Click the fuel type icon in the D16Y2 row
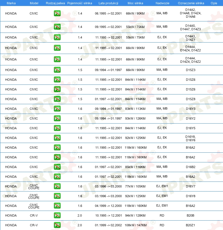Screen dimensions: 223x230 (57, 118)
